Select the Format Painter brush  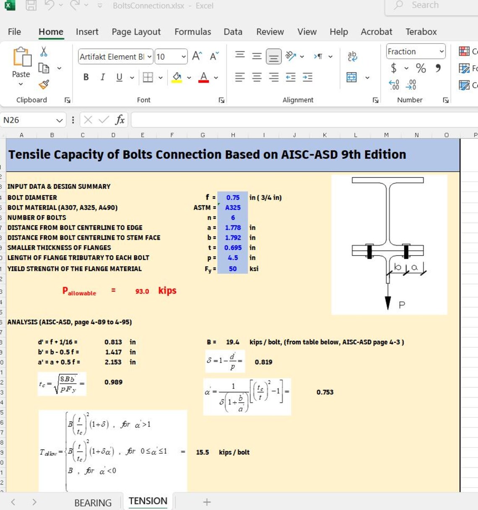pyautogui.click(x=44, y=84)
